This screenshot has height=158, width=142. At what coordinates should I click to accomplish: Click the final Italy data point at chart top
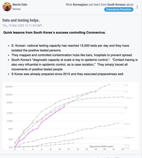(109, 84)
